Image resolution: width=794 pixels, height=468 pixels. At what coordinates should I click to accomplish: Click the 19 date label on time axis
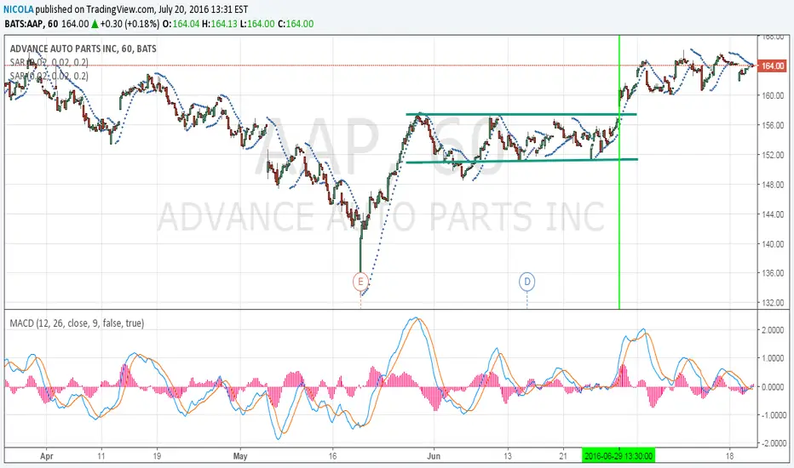(x=157, y=456)
